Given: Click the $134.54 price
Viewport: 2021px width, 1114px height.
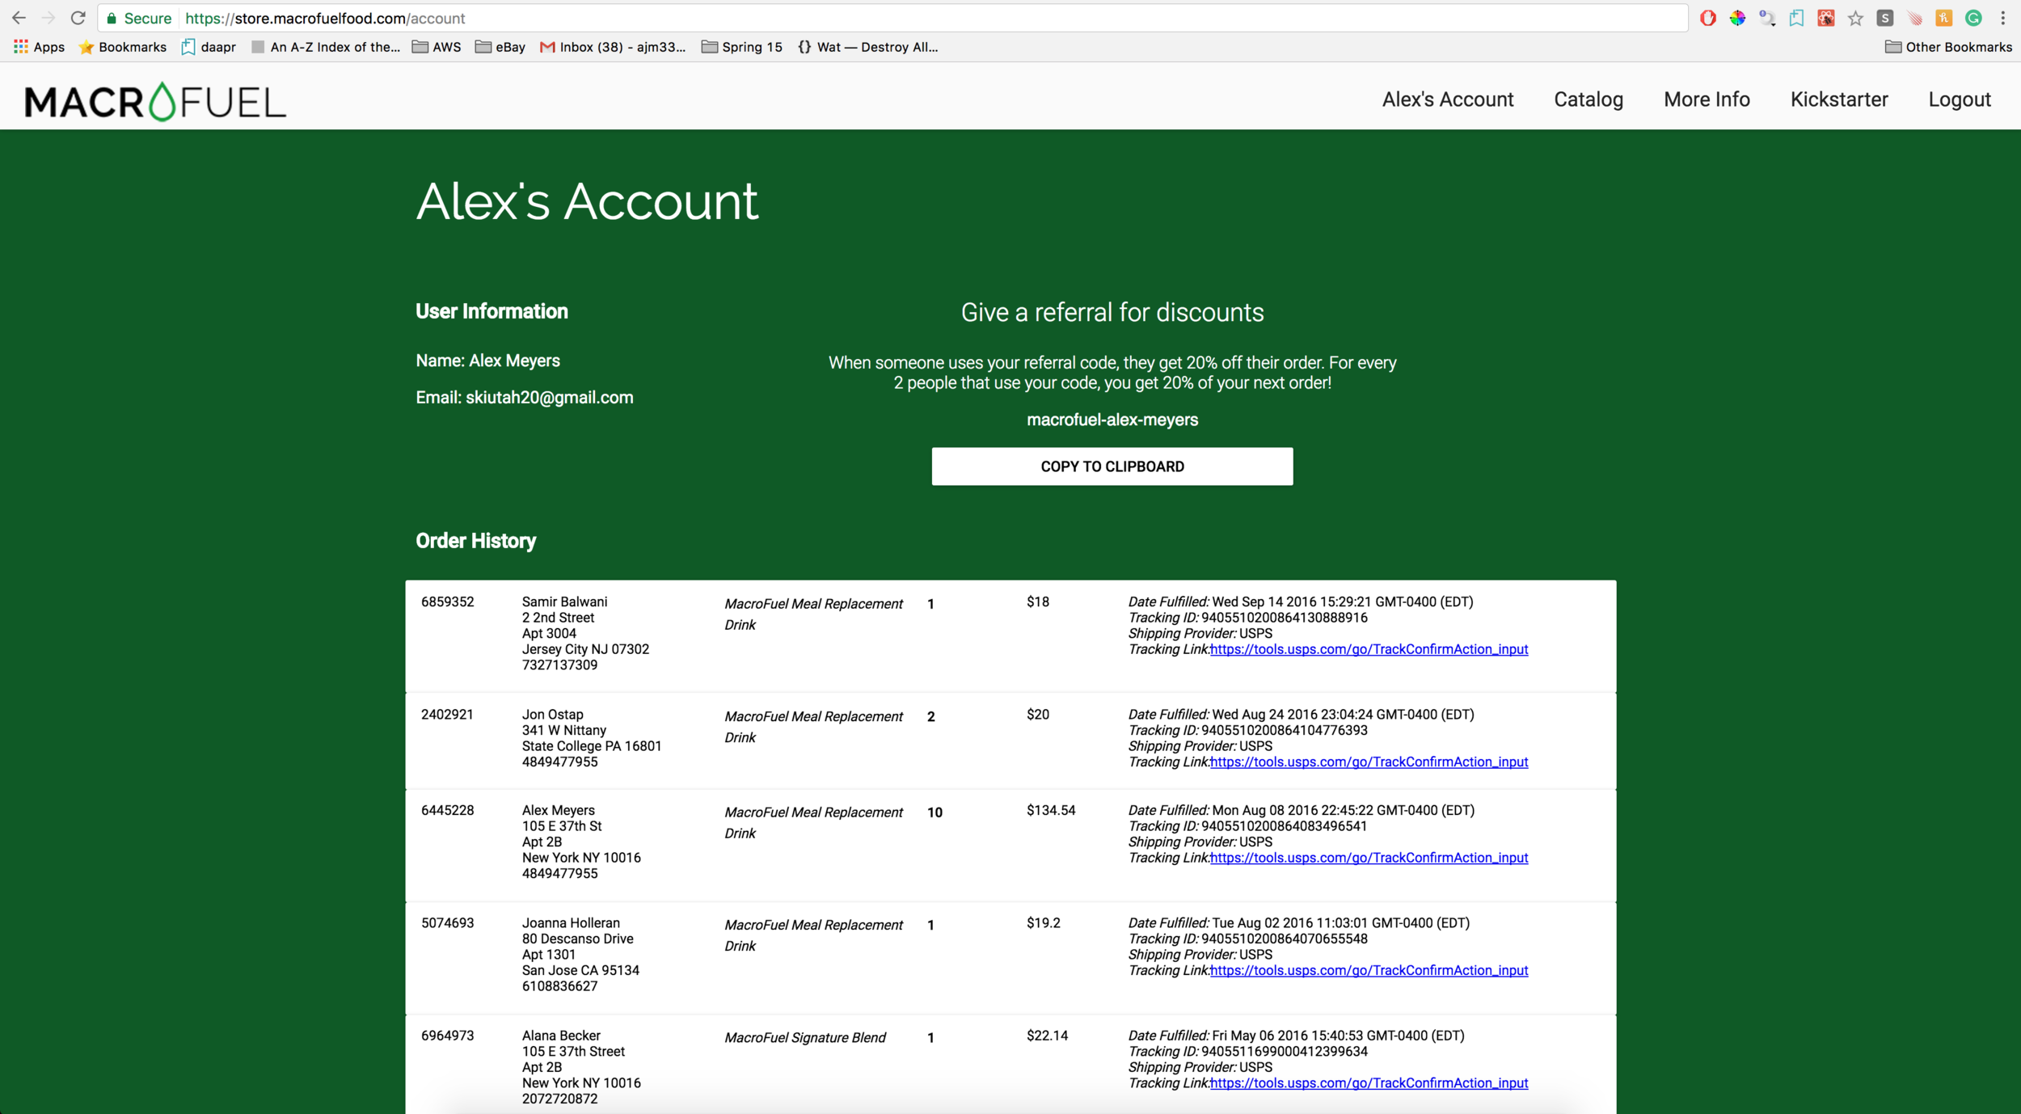Looking at the screenshot, I should tap(1051, 810).
